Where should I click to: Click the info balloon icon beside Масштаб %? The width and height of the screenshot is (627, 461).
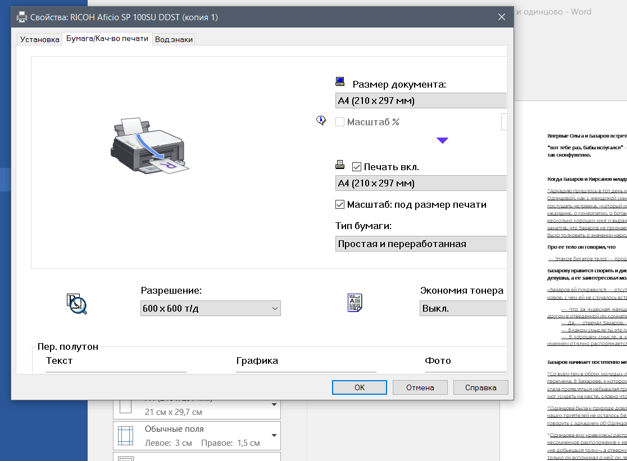click(321, 120)
